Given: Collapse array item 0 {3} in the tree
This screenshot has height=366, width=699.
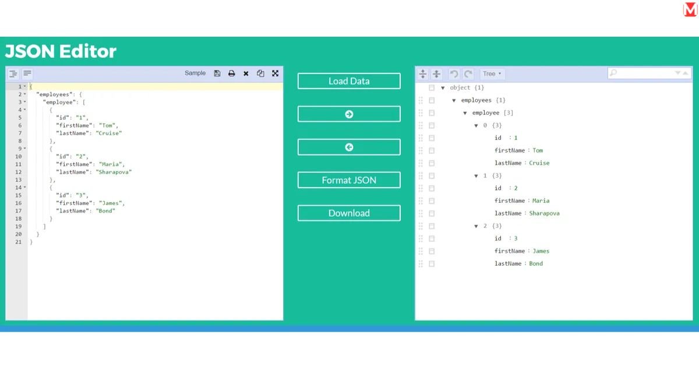Looking at the screenshot, I should (476, 126).
